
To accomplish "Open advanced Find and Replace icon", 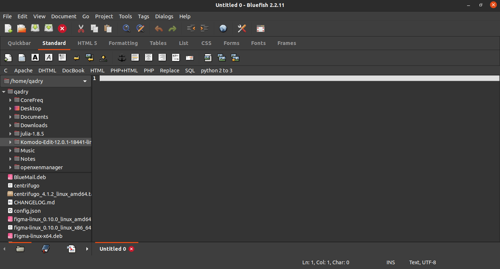I will click(140, 29).
